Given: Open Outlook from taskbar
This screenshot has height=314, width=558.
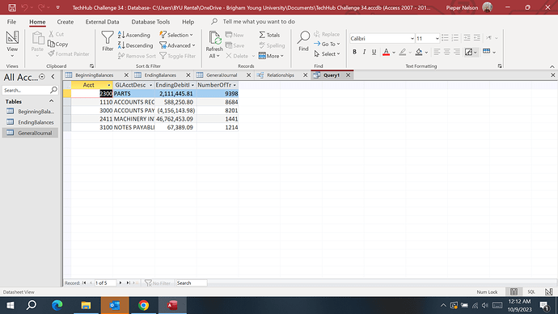Looking at the screenshot, I should (115, 305).
